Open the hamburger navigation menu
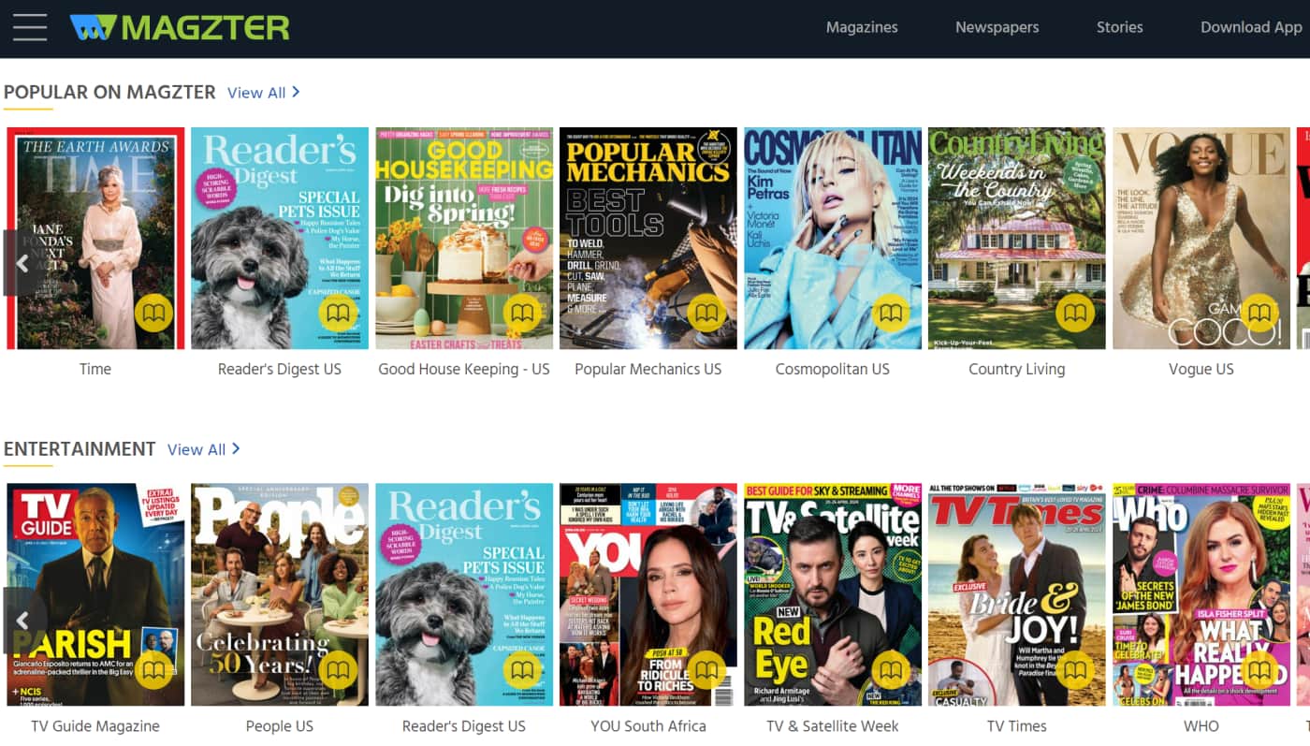Image resolution: width=1310 pixels, height=746 pixels. coord(29,27)
